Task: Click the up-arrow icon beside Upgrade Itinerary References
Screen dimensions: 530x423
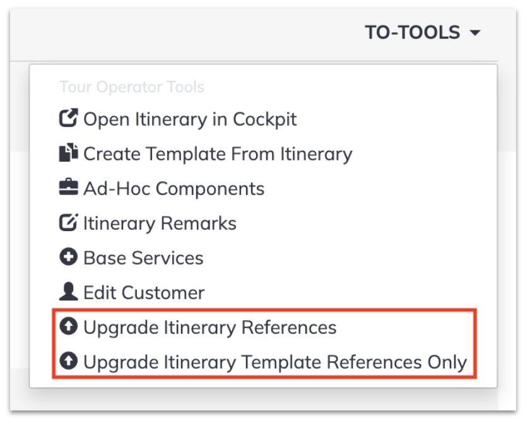Action: 68,326
